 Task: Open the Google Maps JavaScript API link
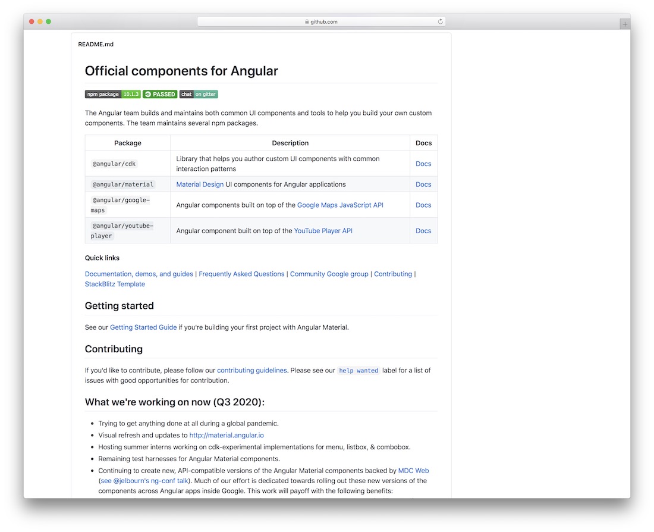[x=340, y=205]
